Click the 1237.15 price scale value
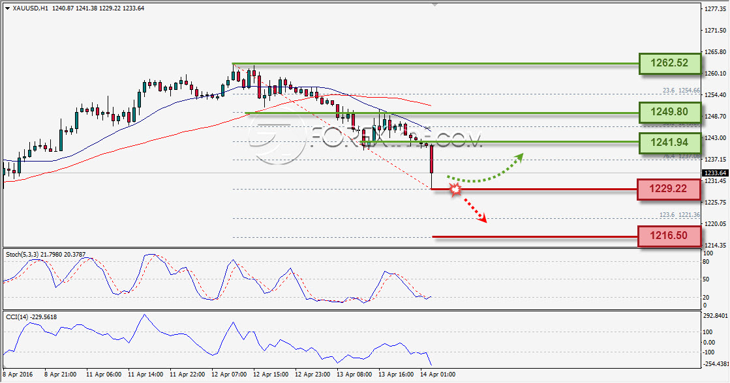The width and height of the screenshot is (730, 383). 716,159
